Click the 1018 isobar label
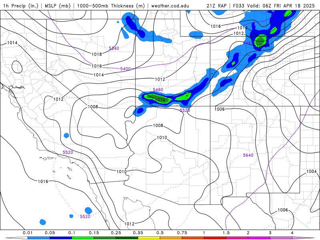Viewport: 320px width, 240px height. [96, 54]
